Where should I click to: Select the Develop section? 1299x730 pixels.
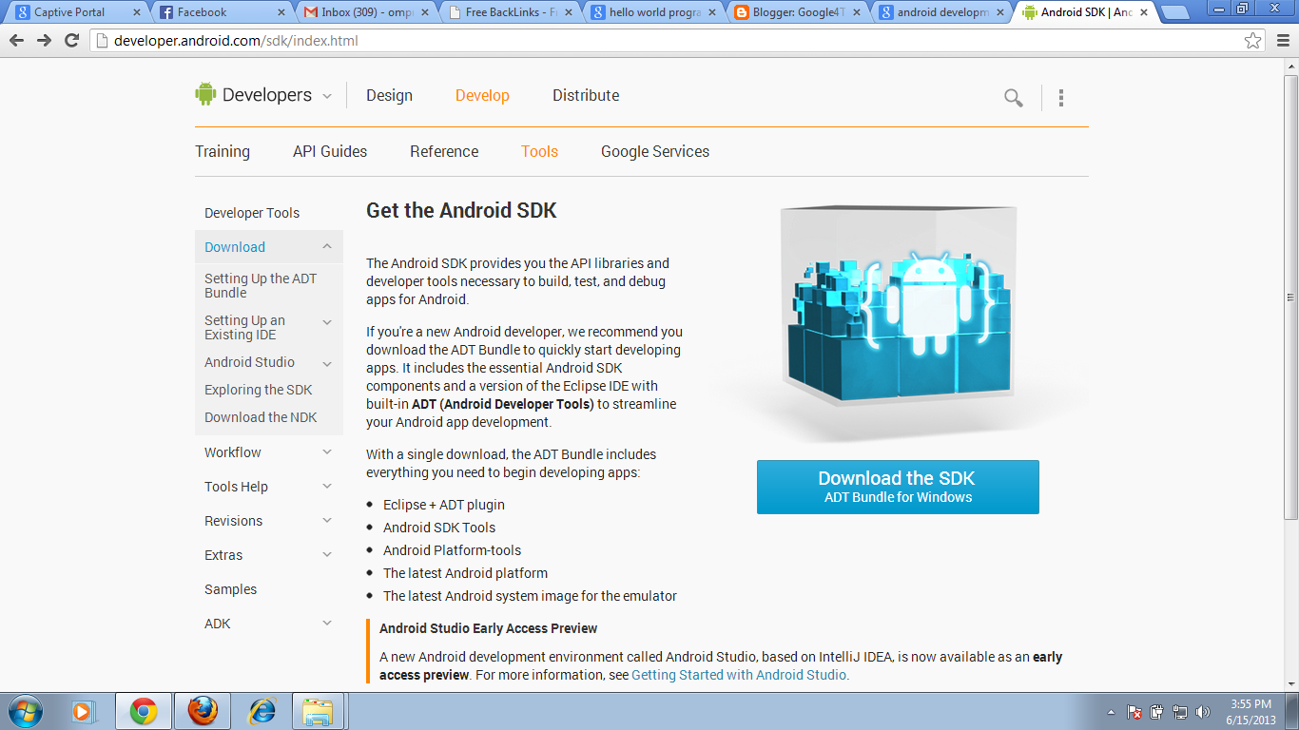click(x=482, y=95)
